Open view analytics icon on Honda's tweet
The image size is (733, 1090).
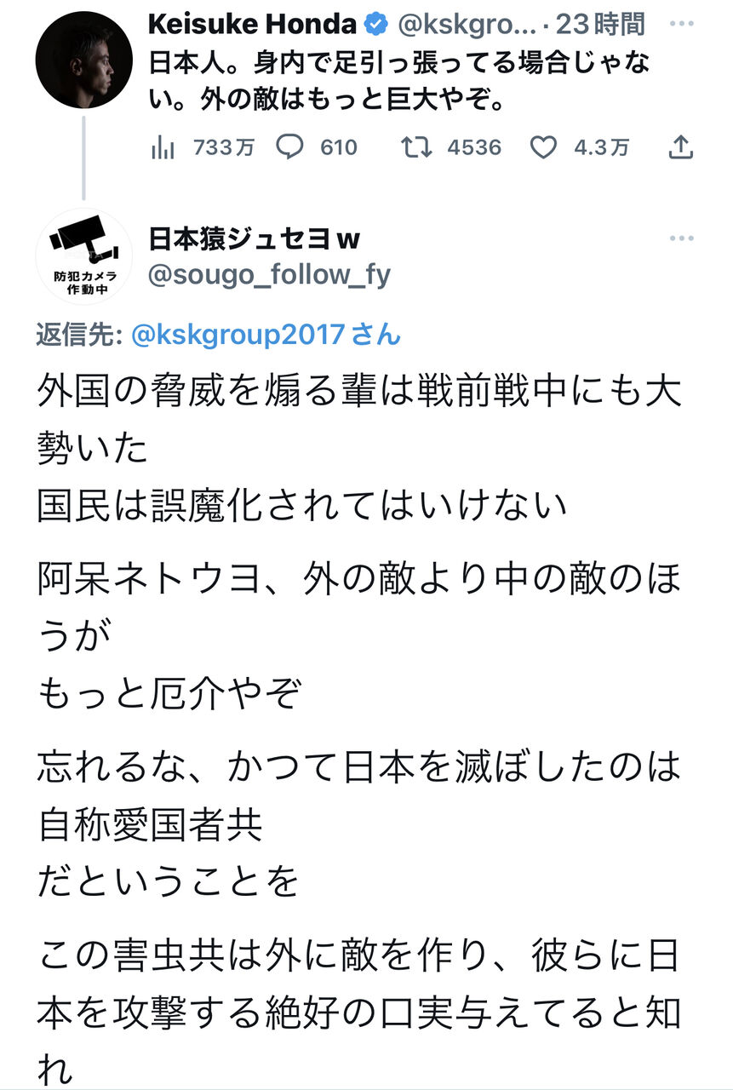pyautogui.click(x=163, y=147)
